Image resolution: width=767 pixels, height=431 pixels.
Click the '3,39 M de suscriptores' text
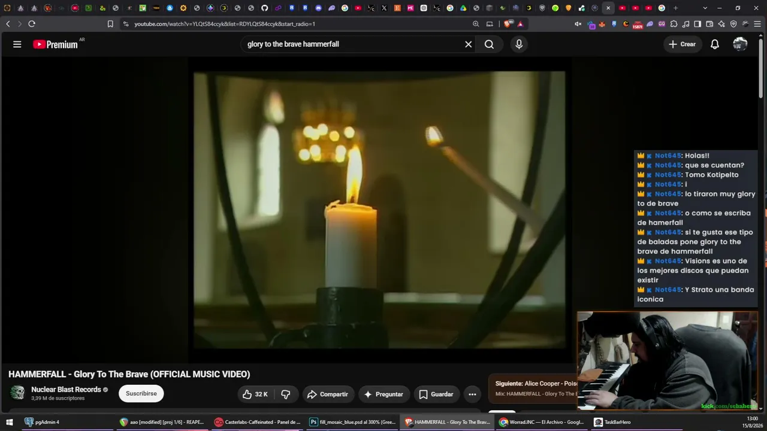[x=59, y=399]
